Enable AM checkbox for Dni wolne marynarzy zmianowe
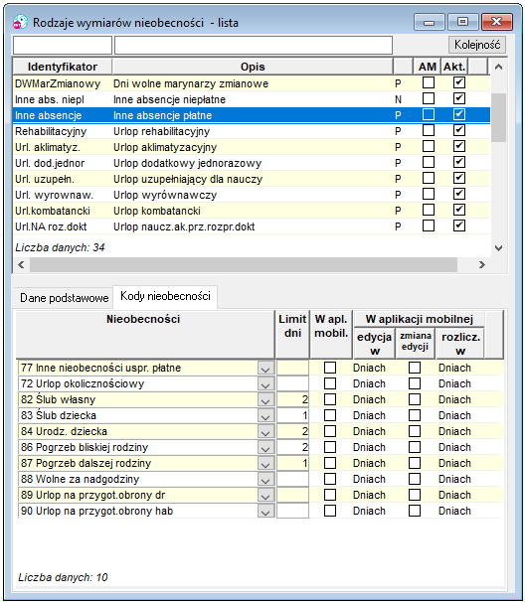The width and height of the screenshot is (525, 602). (429, 82)
